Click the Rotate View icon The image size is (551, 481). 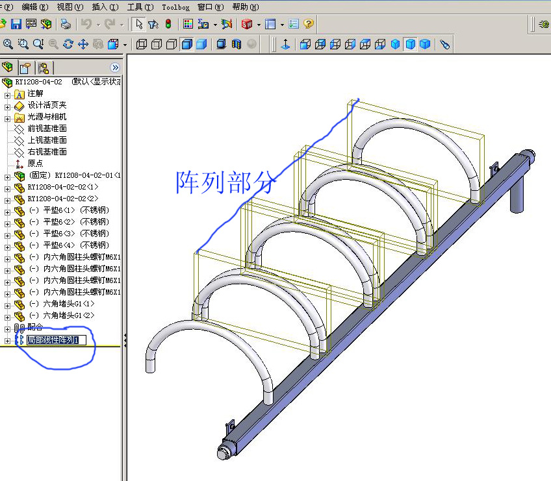tap(68, 44)
